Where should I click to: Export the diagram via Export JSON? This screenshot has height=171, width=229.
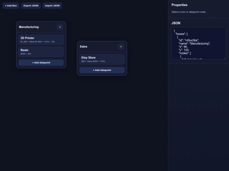[31, 5]
